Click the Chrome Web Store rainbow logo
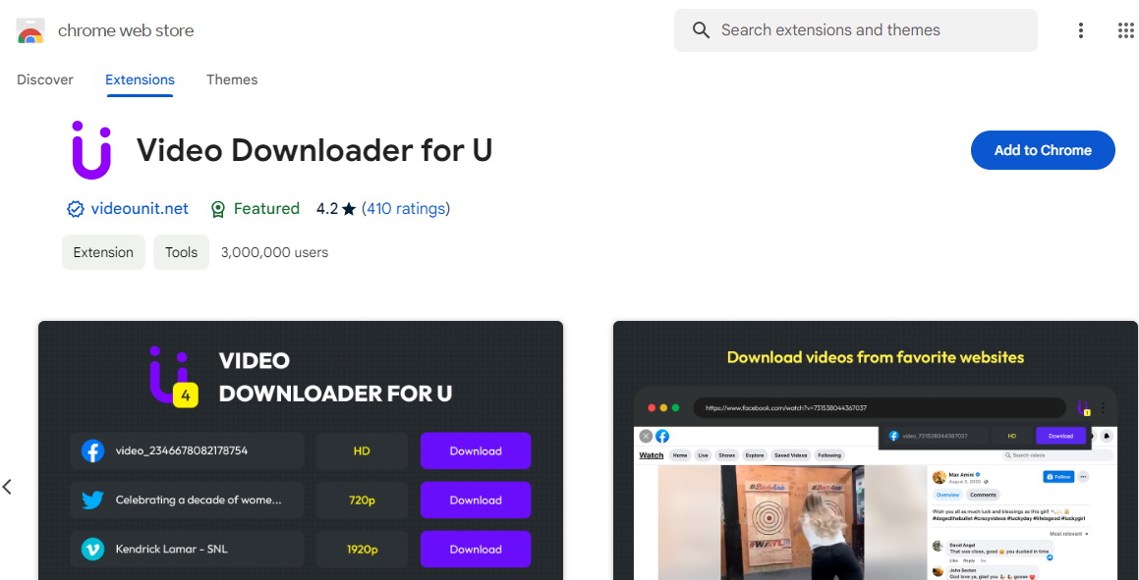 [29, 31]
